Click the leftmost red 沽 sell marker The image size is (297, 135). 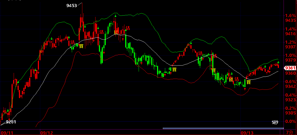[73, 42]
